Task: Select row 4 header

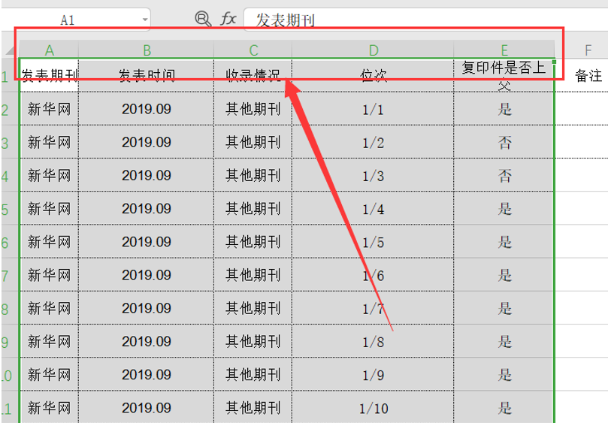Action: pos(9,175)
